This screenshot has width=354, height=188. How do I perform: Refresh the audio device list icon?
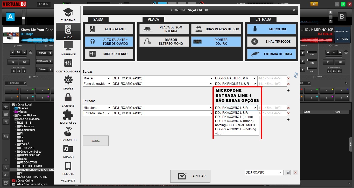[x=296, y=75]
